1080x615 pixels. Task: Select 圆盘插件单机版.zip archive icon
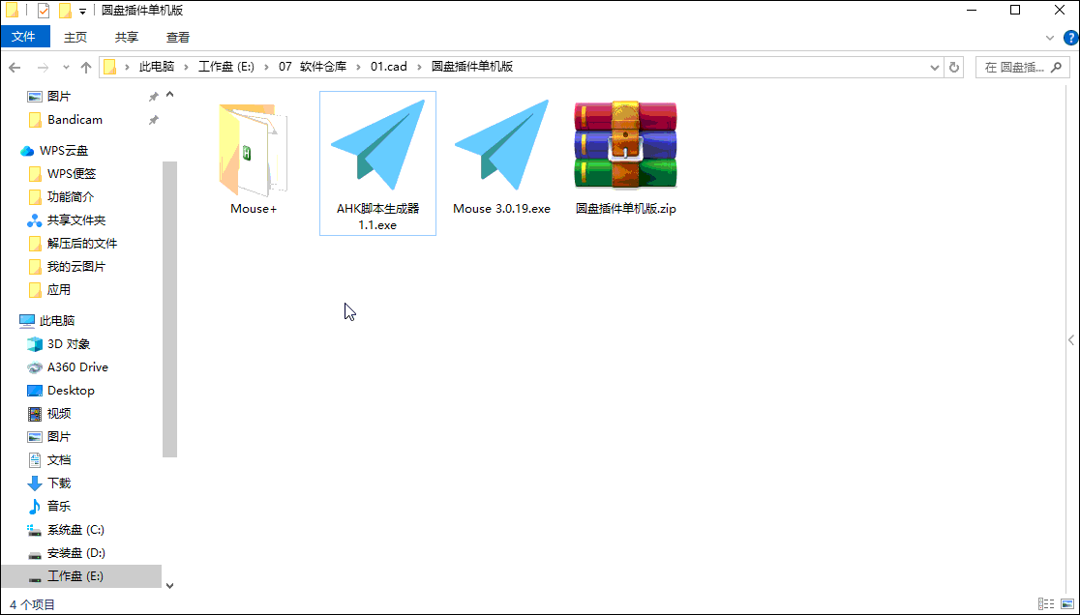point(625,145)
